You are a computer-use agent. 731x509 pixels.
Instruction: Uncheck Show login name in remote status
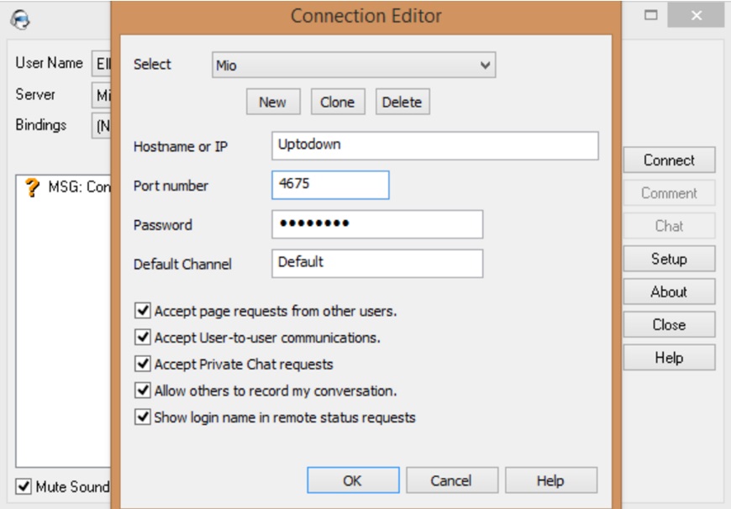point(143,417)
